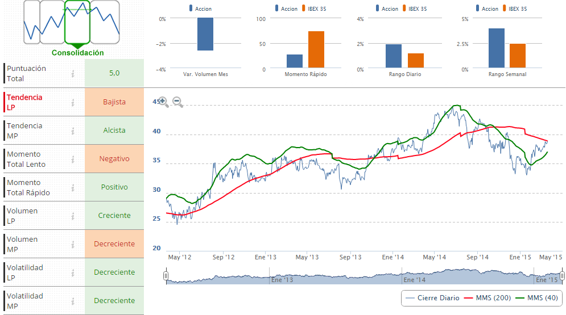Click info icon next to Puntuación Total
The width and height of the screenshot is (566, 315).
[x=73, y=74]
